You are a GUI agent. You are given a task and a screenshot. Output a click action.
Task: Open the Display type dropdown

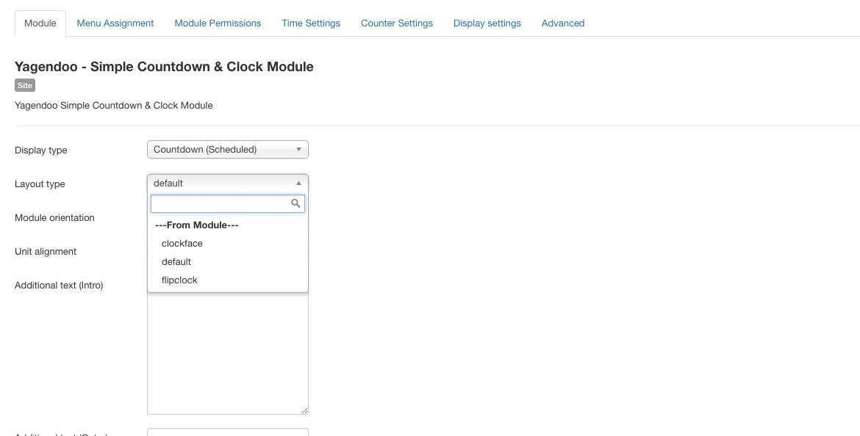point(228,150)
